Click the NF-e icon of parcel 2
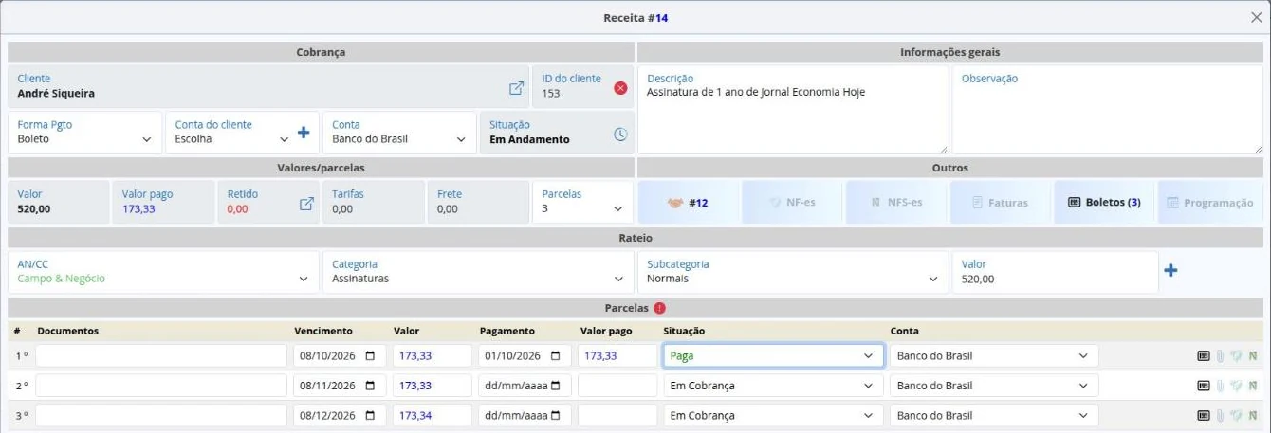This screenshot has height=433, width=1271. point(1236,386)
